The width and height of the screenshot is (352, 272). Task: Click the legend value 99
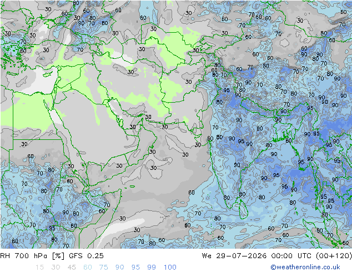152,267
